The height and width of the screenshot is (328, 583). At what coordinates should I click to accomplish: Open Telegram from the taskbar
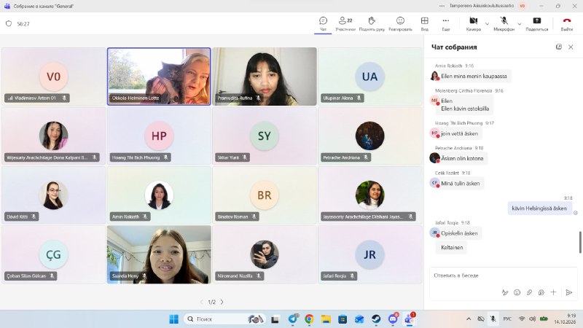tap(293, 319)
